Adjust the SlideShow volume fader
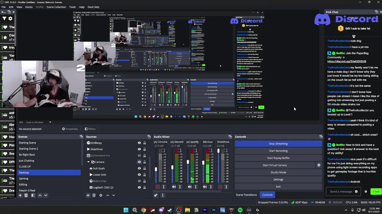The width and height of the screenshot is (382, 214). click(x=218, y=151)
